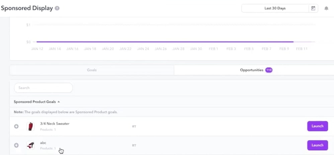Click the $0 axis value on the chart
The height and width of the screenshot is (155, 334).
pos(28,42)
